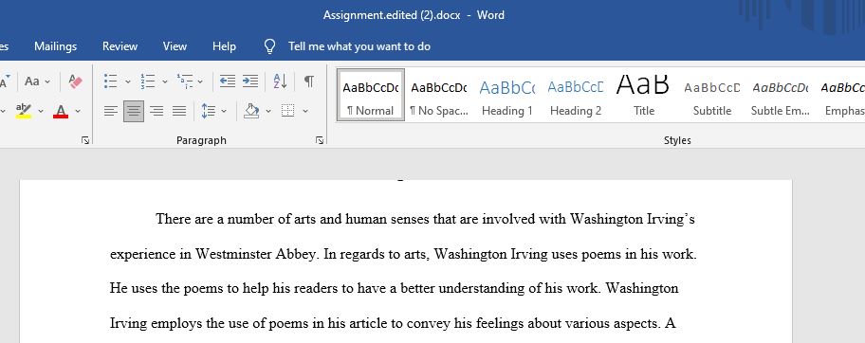Open the Bullets library dropdown arrow
Image resolution: width=865 pixels, height=343 pixels.
[x=128, y=81]
